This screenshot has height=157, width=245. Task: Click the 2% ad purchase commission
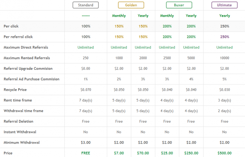point(119,79)
